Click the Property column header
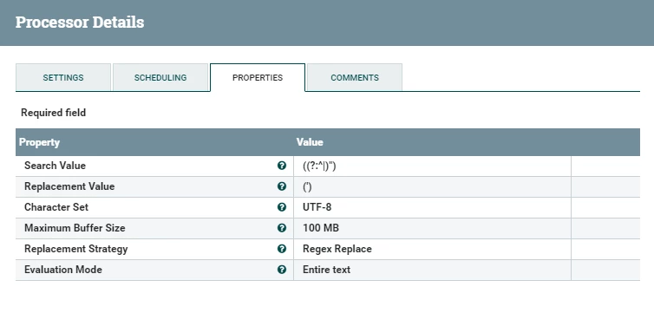The height and width of the screenshot is (313, 654). tap(39, 142)
